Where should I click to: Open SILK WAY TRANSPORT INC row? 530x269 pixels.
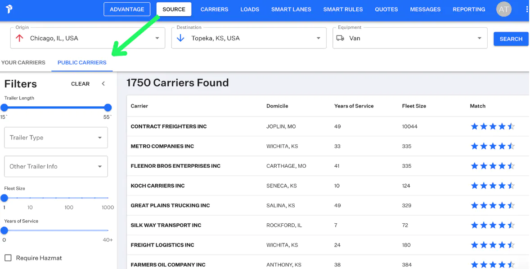[328, 225]
